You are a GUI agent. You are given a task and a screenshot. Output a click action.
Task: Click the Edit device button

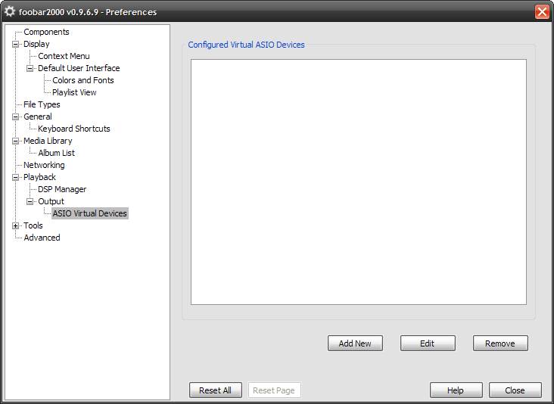pos(428,343)
